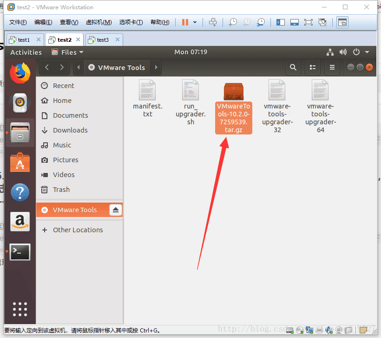
Task: Open the Files hamburger menu
Action: coord(332,67)
